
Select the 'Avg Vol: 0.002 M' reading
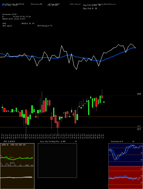pos(92,5)
